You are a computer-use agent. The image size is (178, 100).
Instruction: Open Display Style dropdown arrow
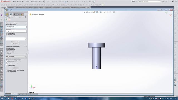click(x=102, y=12)
